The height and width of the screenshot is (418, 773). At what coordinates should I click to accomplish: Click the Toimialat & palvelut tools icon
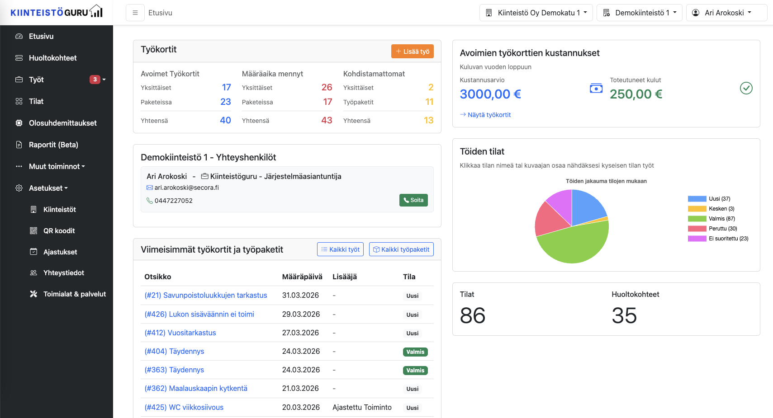(33, 294)
